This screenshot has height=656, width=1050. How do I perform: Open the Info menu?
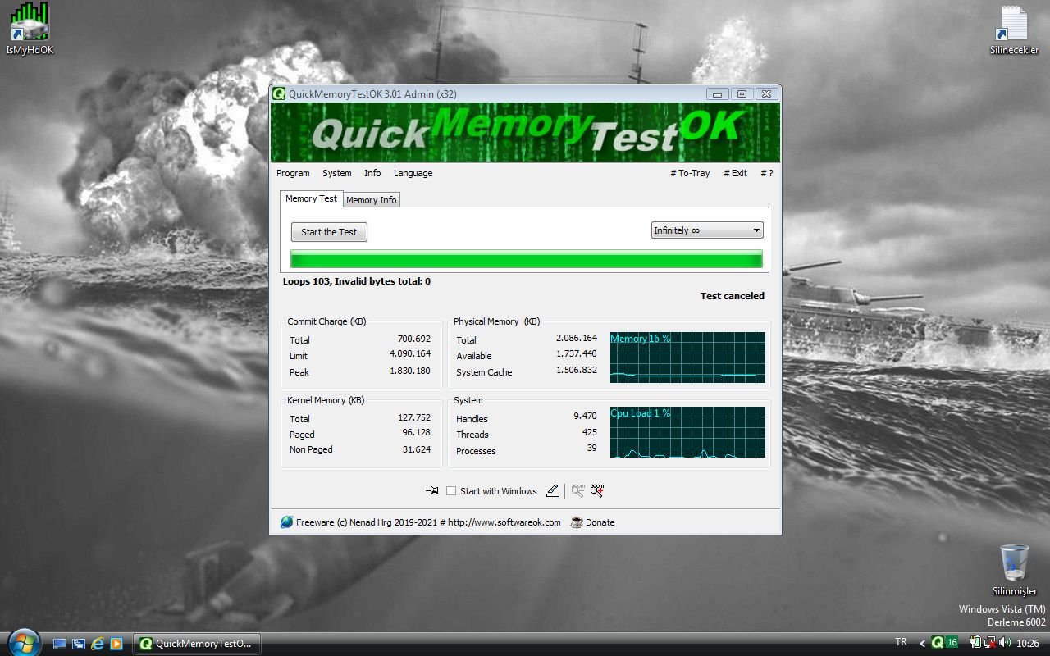[372, 173]
